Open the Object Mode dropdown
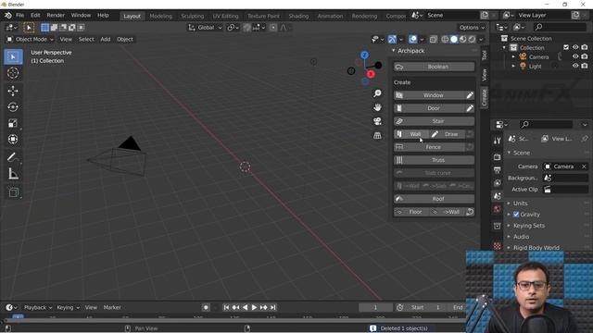Viewport: 593px width, 333px height. pyautogui.click(x=31, y=39)
